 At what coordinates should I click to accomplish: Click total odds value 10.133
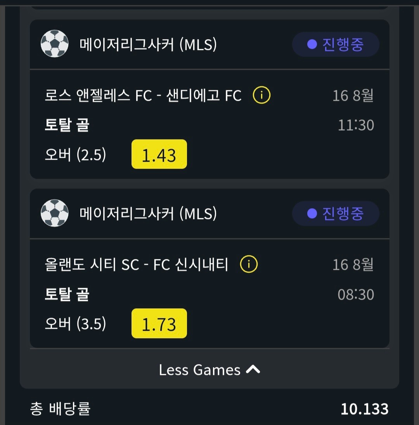pyautogui.click(x=364, y=409)
